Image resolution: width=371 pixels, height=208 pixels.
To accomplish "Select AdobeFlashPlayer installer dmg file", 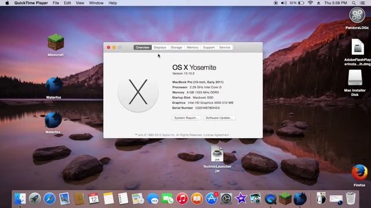I will tap(358, 53).
